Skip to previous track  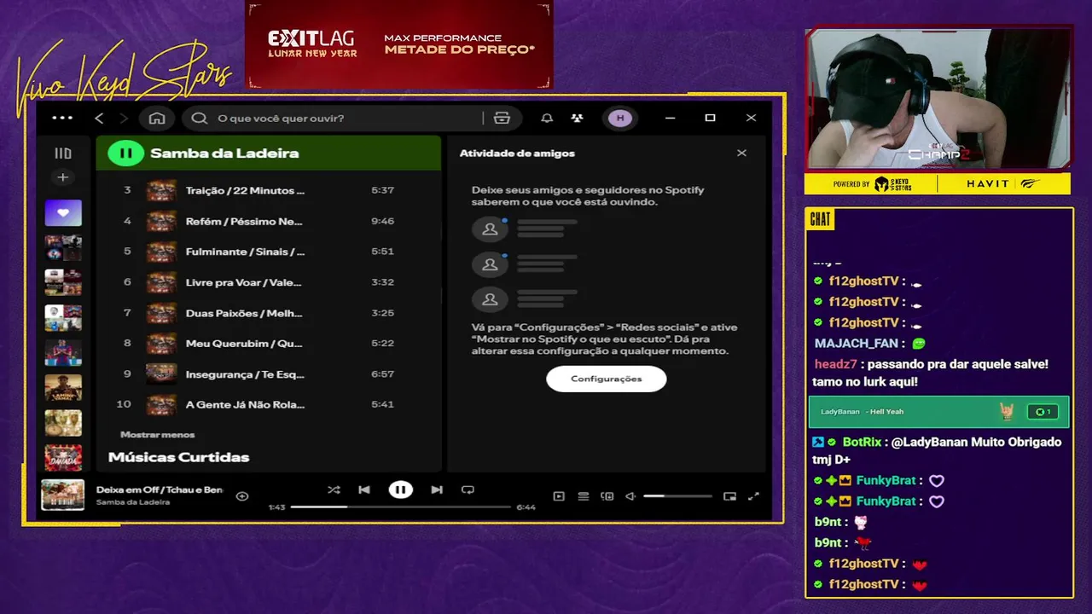click(x=364, y=489)
